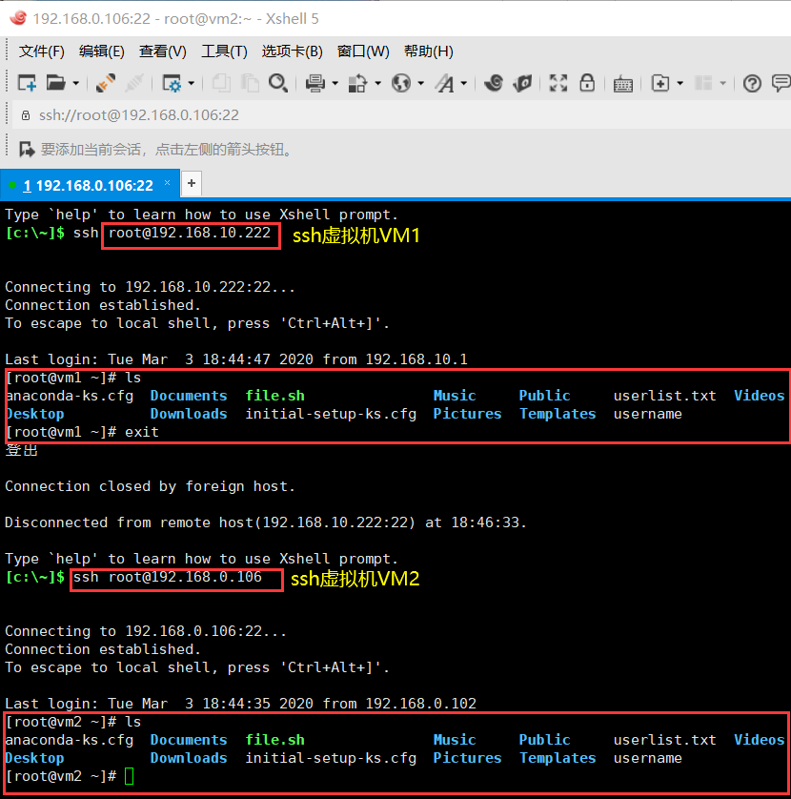Expand the Color Scheme dropdown arrow
Viewport: 791px width, 799px height.
click(x=378, y=83)
